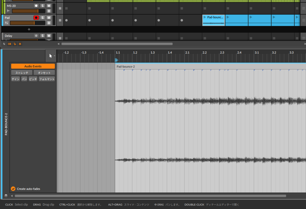
Task: Click the playhead marker at bar 1.1
Action: pyautogui.click(x=116, y=60)
